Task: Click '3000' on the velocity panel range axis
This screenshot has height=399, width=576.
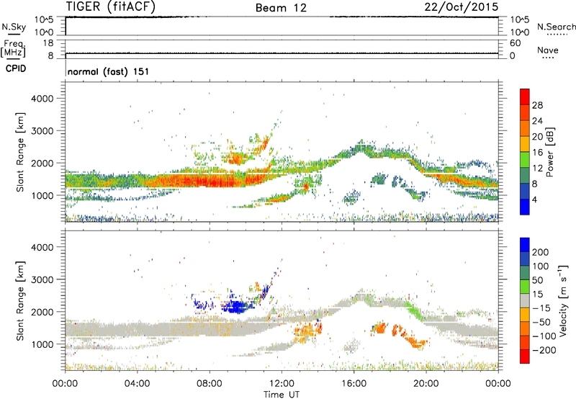Action: (x=42, y=279)
